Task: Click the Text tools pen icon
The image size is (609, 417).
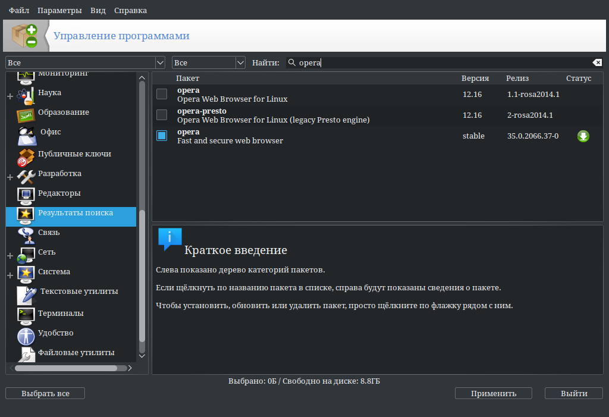Action: [27, 296]
